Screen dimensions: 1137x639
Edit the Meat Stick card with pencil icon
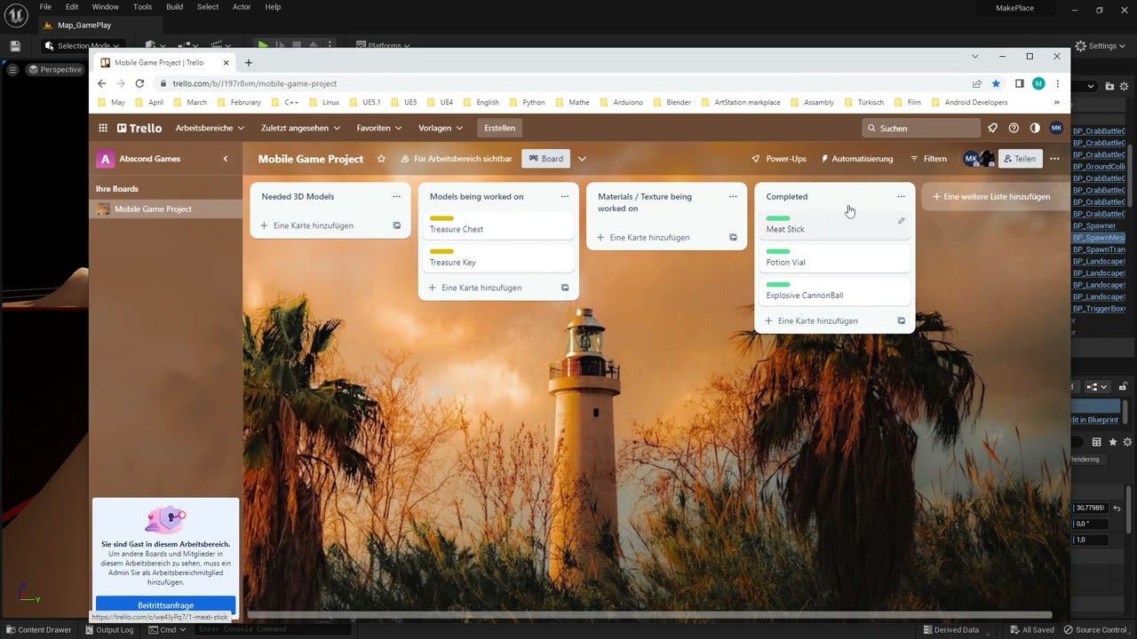coord(901,221)
